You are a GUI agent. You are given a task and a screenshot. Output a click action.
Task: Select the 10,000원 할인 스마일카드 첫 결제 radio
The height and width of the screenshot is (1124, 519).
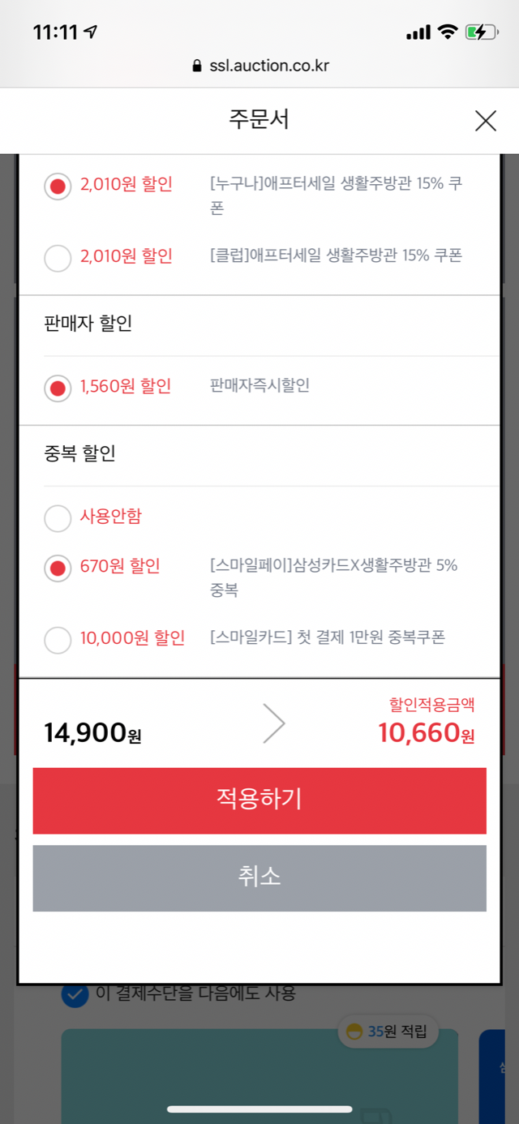coord(58,640)
